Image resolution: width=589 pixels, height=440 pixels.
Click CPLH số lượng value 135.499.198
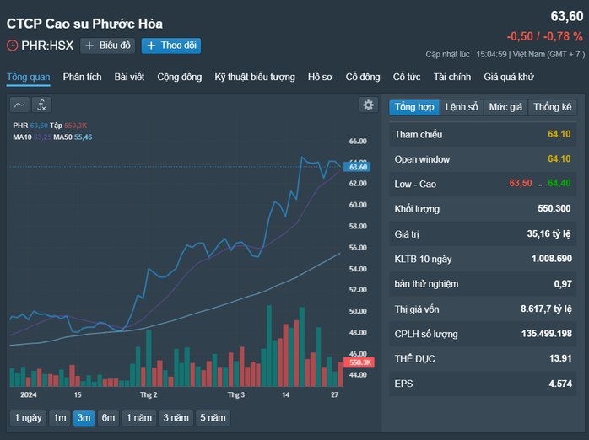(547, 334)
